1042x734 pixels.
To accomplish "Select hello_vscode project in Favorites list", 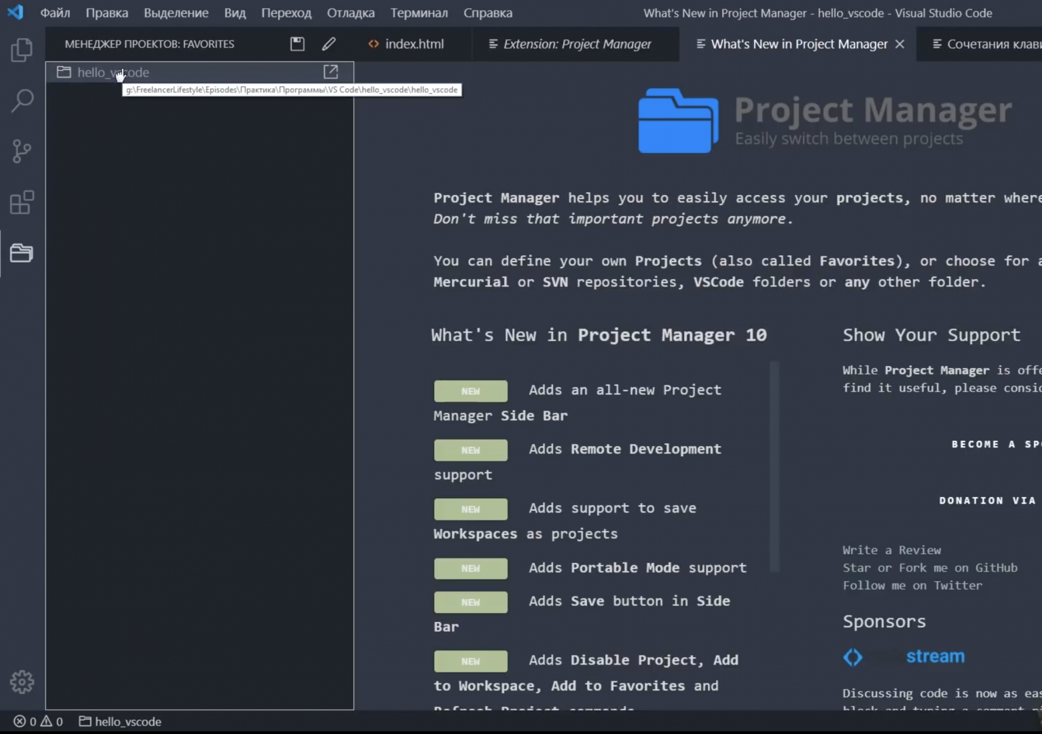I will [200, 72].
